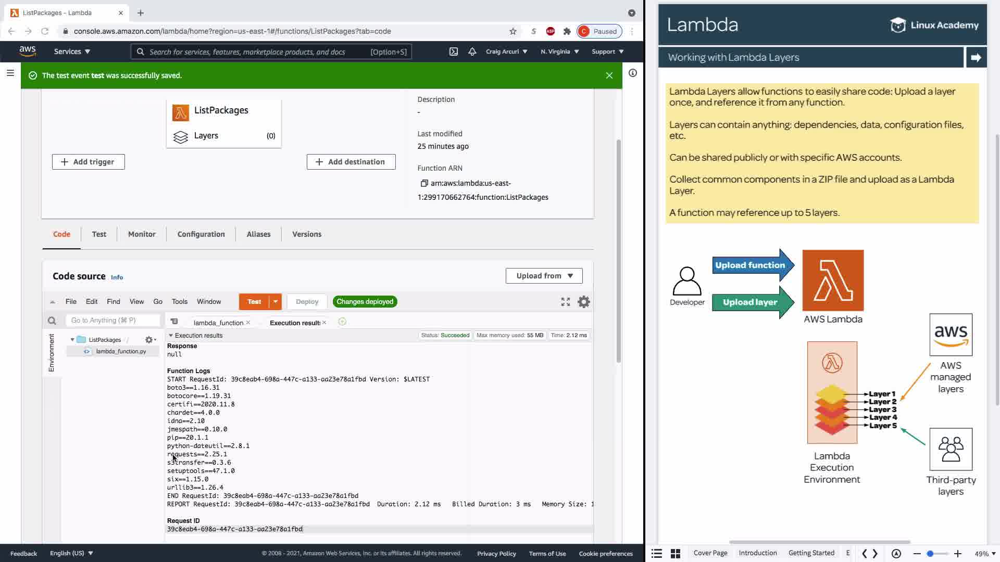Click the Go to Anything field
The image size is (1000, 562).
(x=113, y=321)
